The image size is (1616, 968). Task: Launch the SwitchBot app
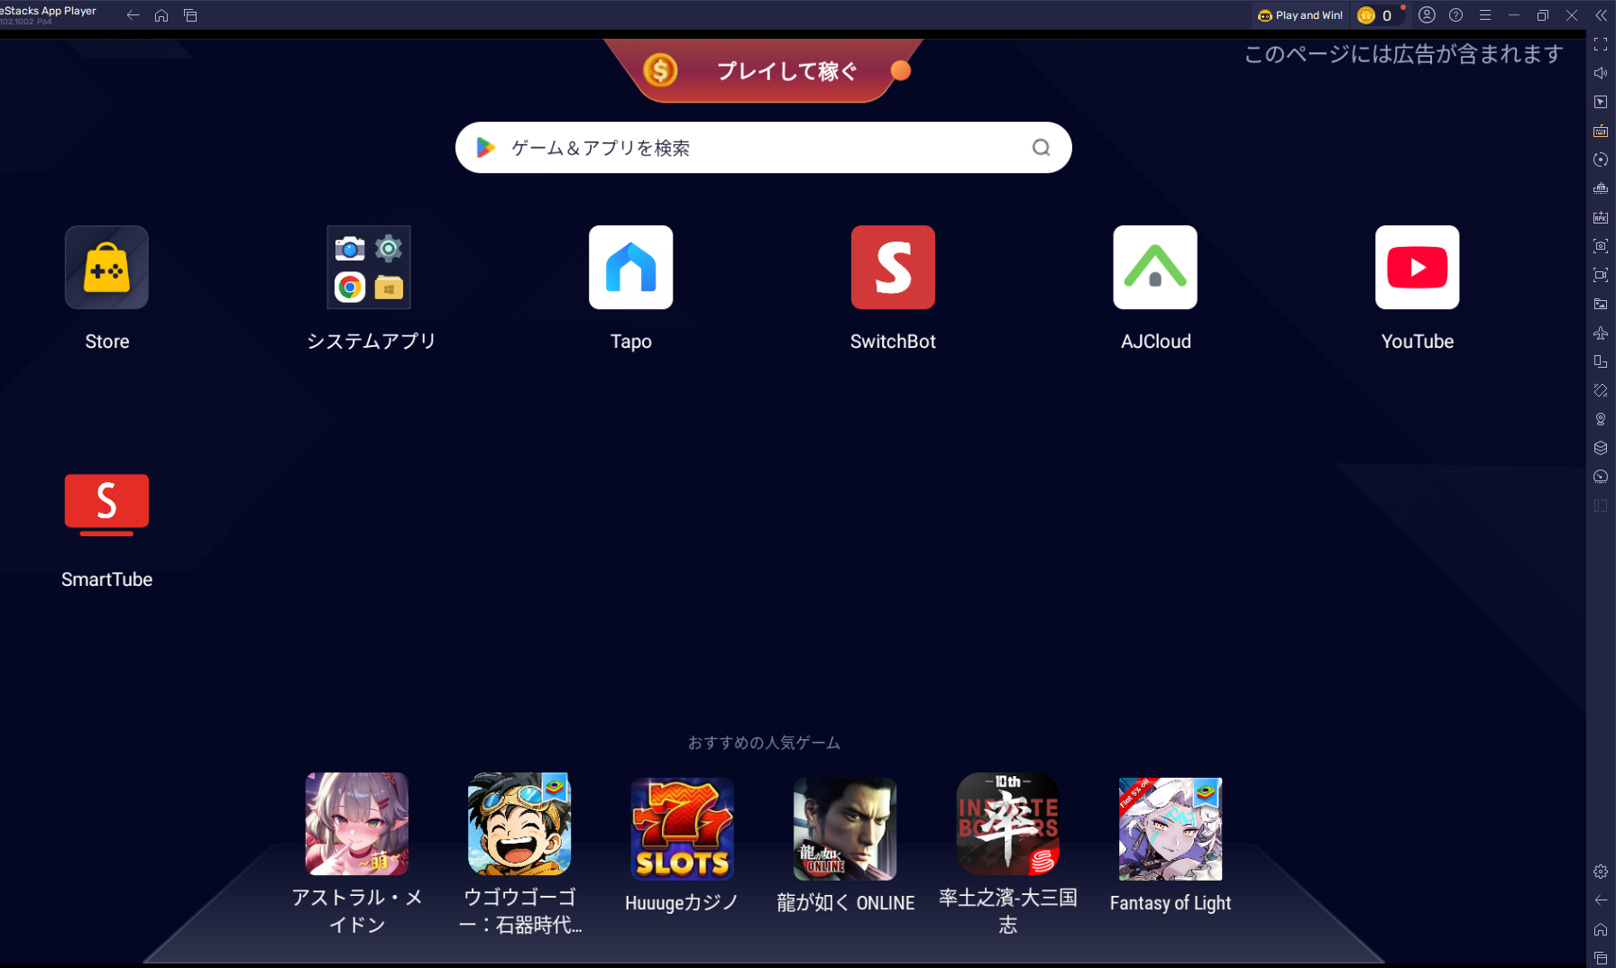point(893,268)
